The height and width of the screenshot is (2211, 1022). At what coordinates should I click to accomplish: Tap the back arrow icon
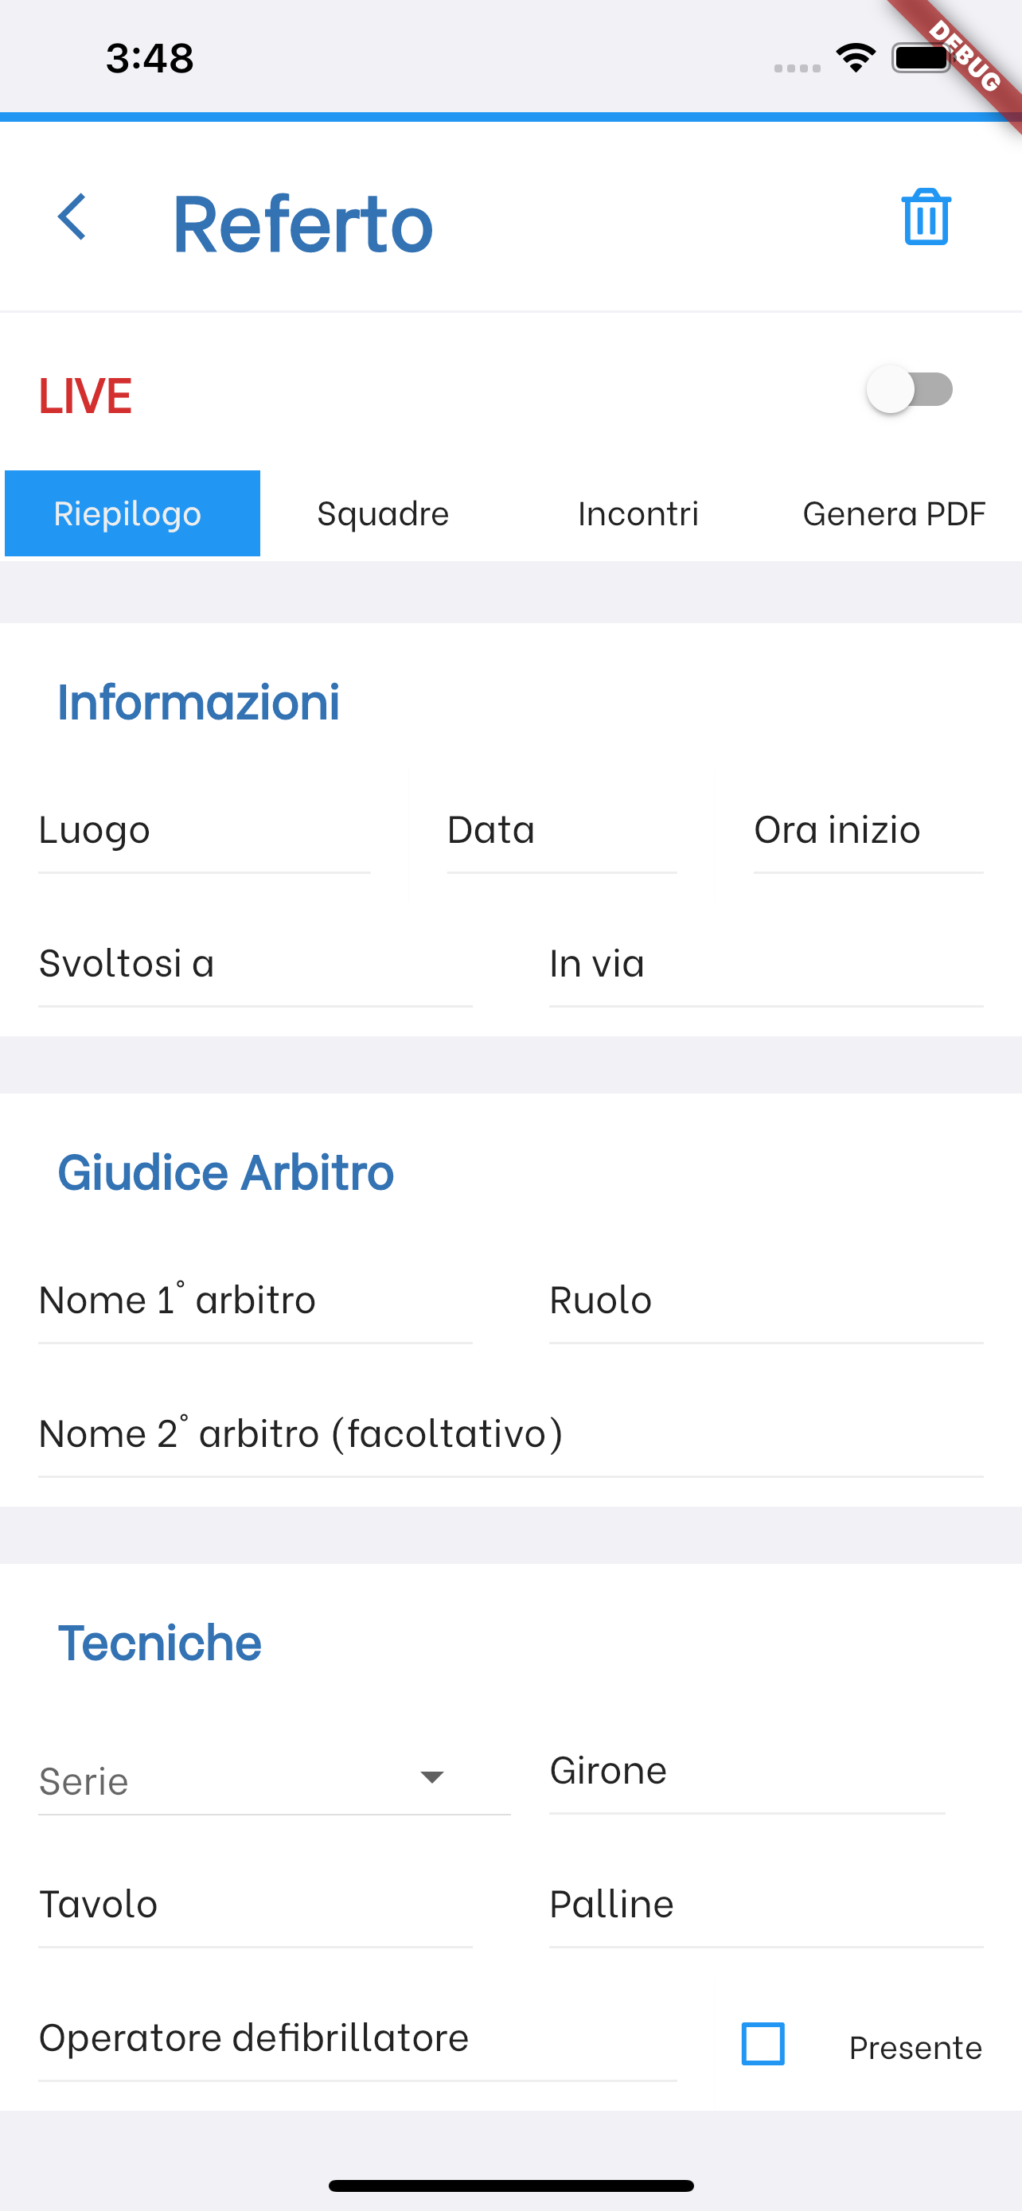pos(73,216)
